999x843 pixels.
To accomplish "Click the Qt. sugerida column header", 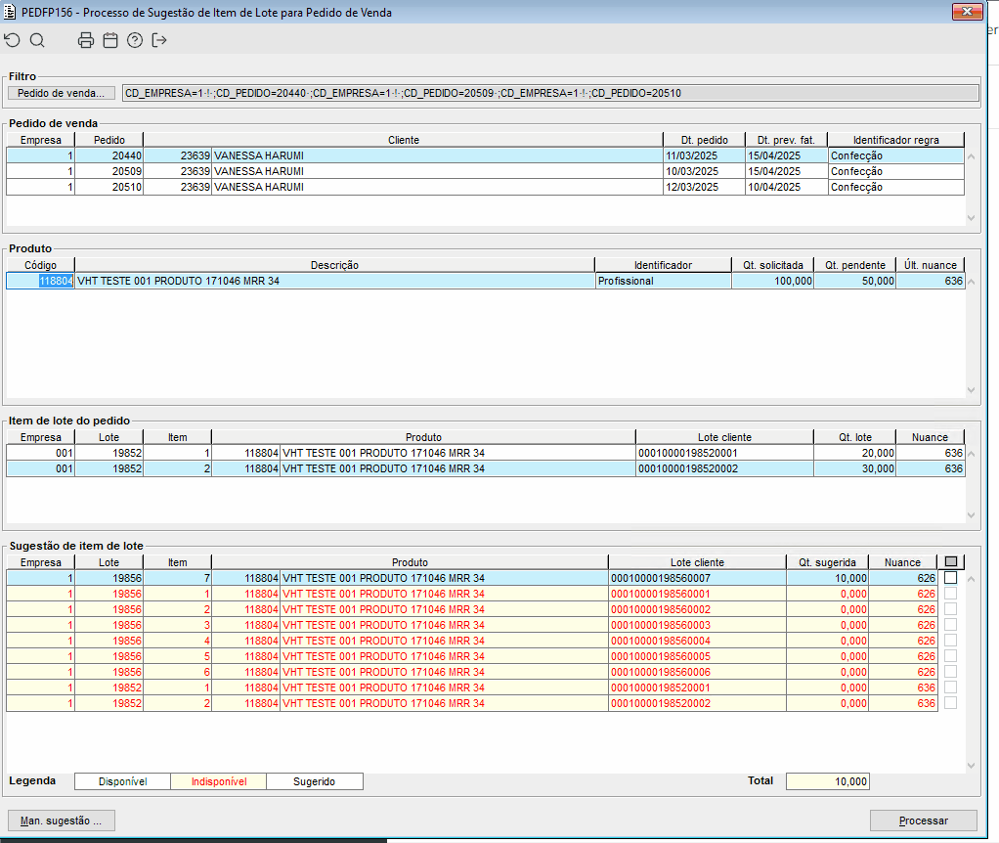I will point(827,562).
